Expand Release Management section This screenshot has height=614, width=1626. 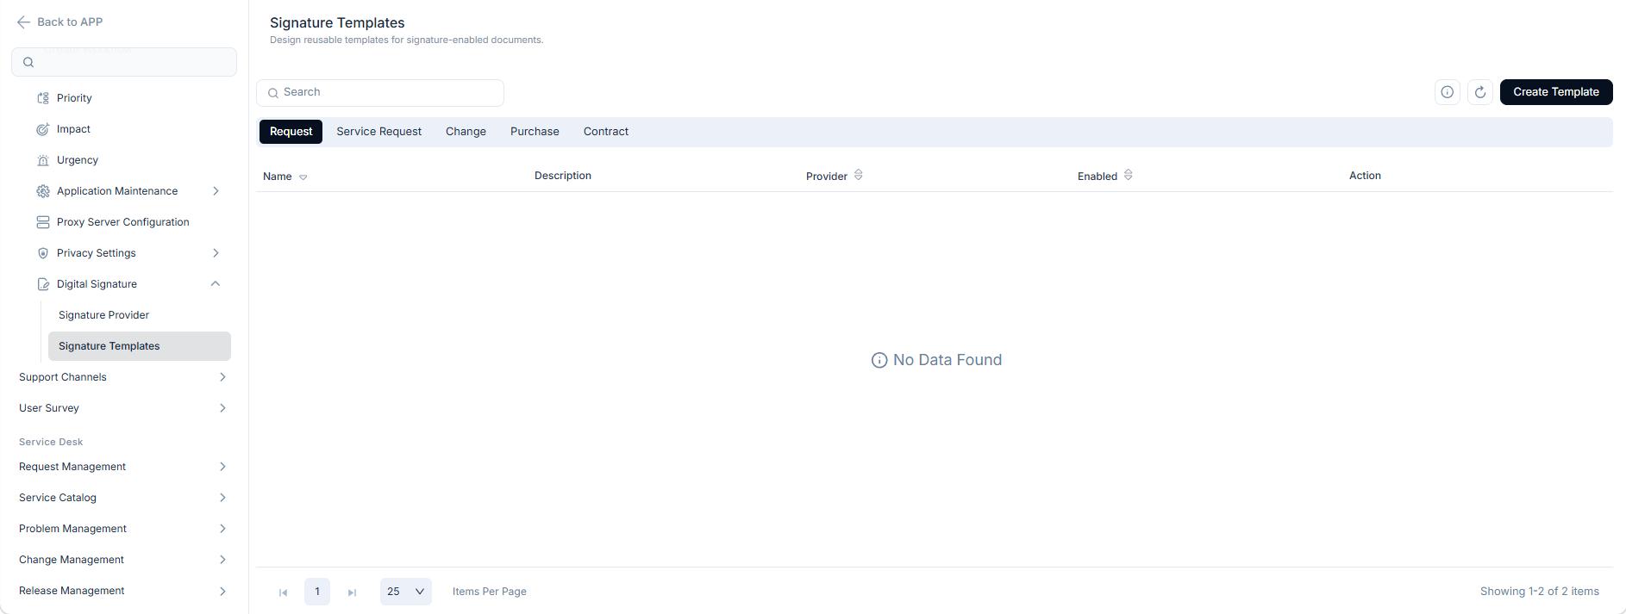[x=222, y=591]
